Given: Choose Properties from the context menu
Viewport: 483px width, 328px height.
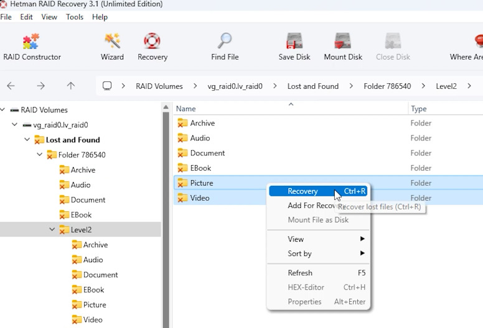Looking at the screenshot, I should pos(318,302).
